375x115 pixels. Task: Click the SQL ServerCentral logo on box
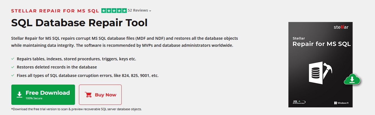click(x=299, y=102)
